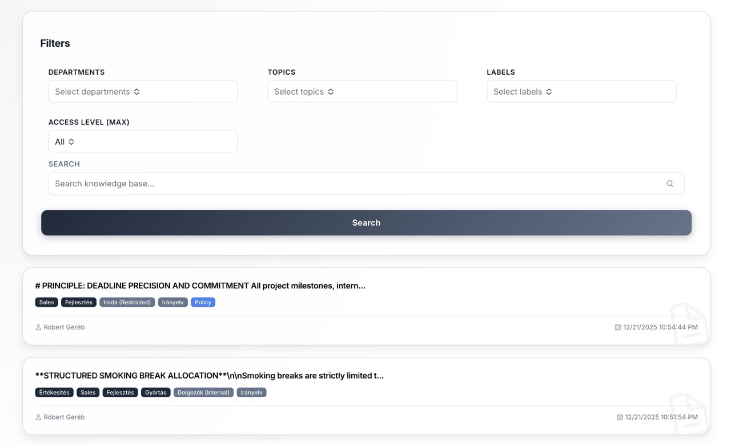Viewport: 731px width, 444px height.
Task: Select the Gyártás tag chip
Action: 155,392
